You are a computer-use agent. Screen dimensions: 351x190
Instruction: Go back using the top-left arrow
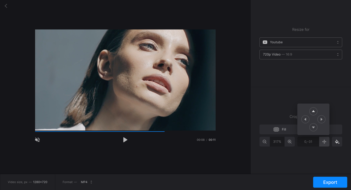pyautogui.click(x=6, y=6)
